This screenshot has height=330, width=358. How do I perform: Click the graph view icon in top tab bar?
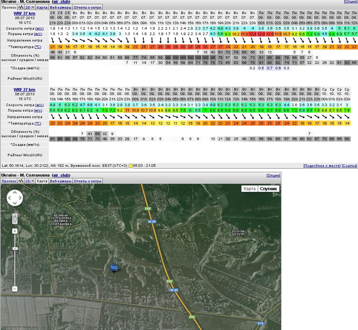pyautogui.click(x=21, y=7)
